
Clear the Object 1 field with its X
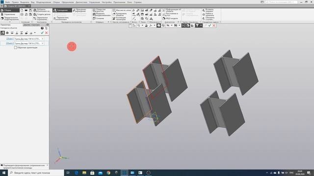click(x=43, y=39)
